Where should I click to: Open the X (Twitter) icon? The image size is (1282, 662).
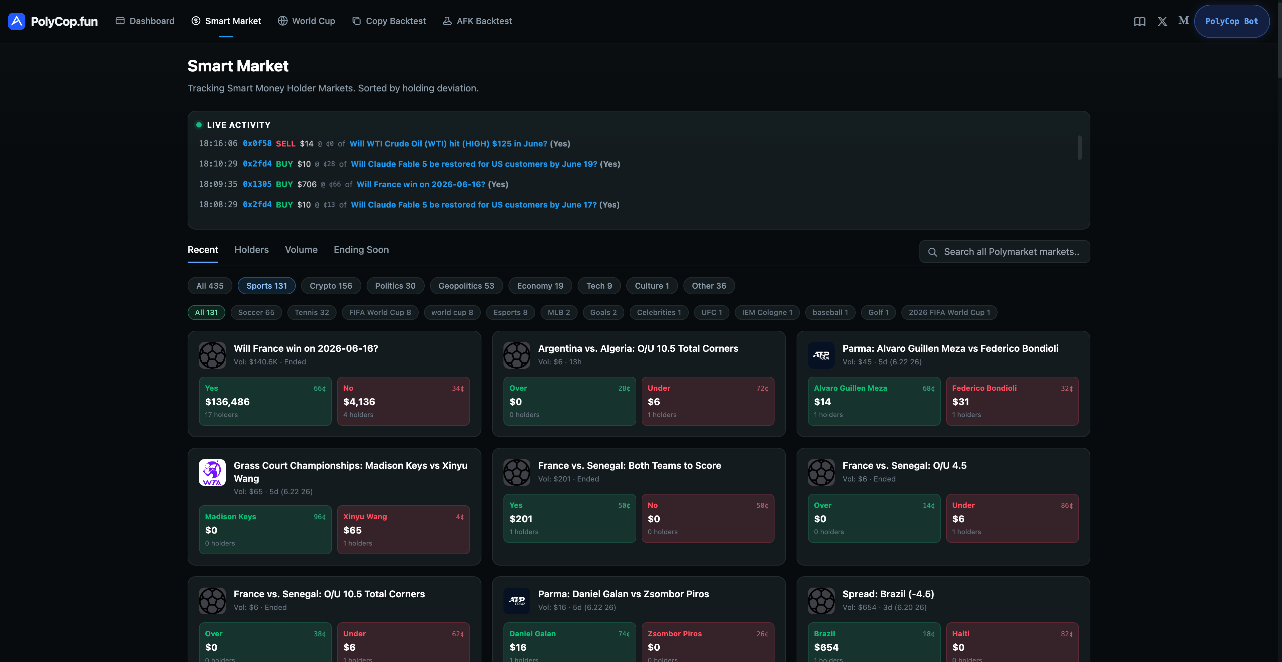coord(1162,21)
